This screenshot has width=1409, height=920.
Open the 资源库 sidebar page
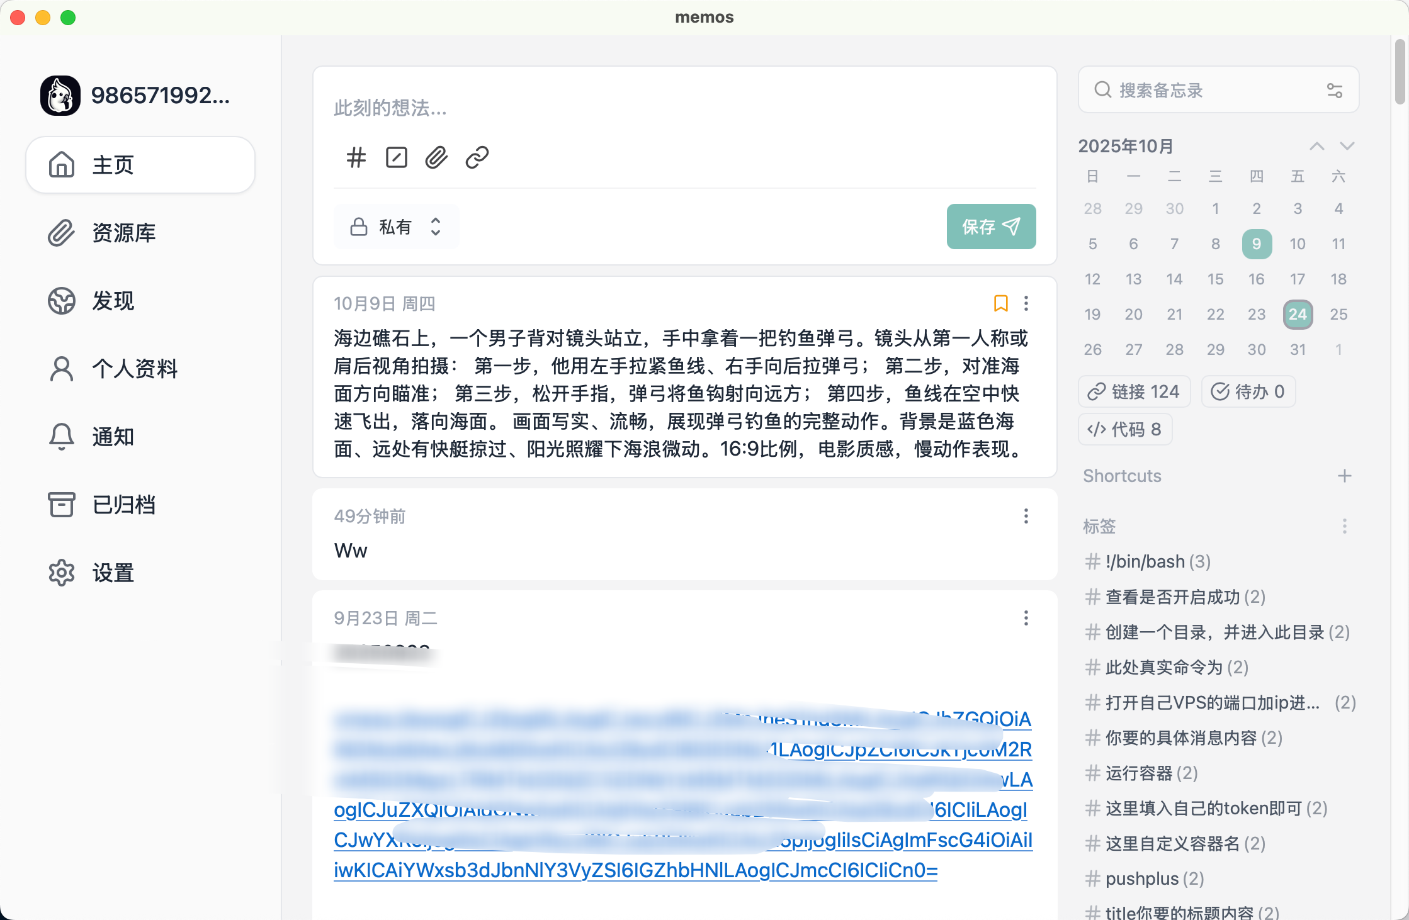tap(123, 233)
